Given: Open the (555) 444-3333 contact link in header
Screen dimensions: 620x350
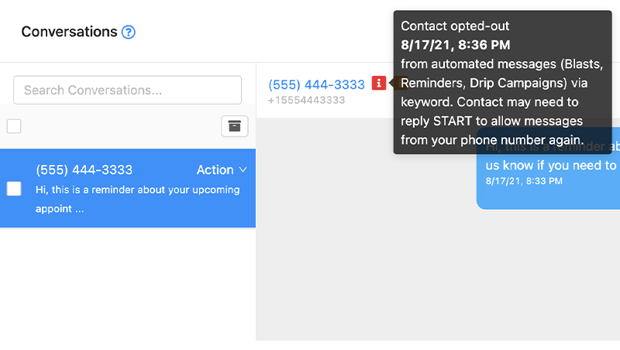Looking at the screenshot, I should click(x=316, y=84).
